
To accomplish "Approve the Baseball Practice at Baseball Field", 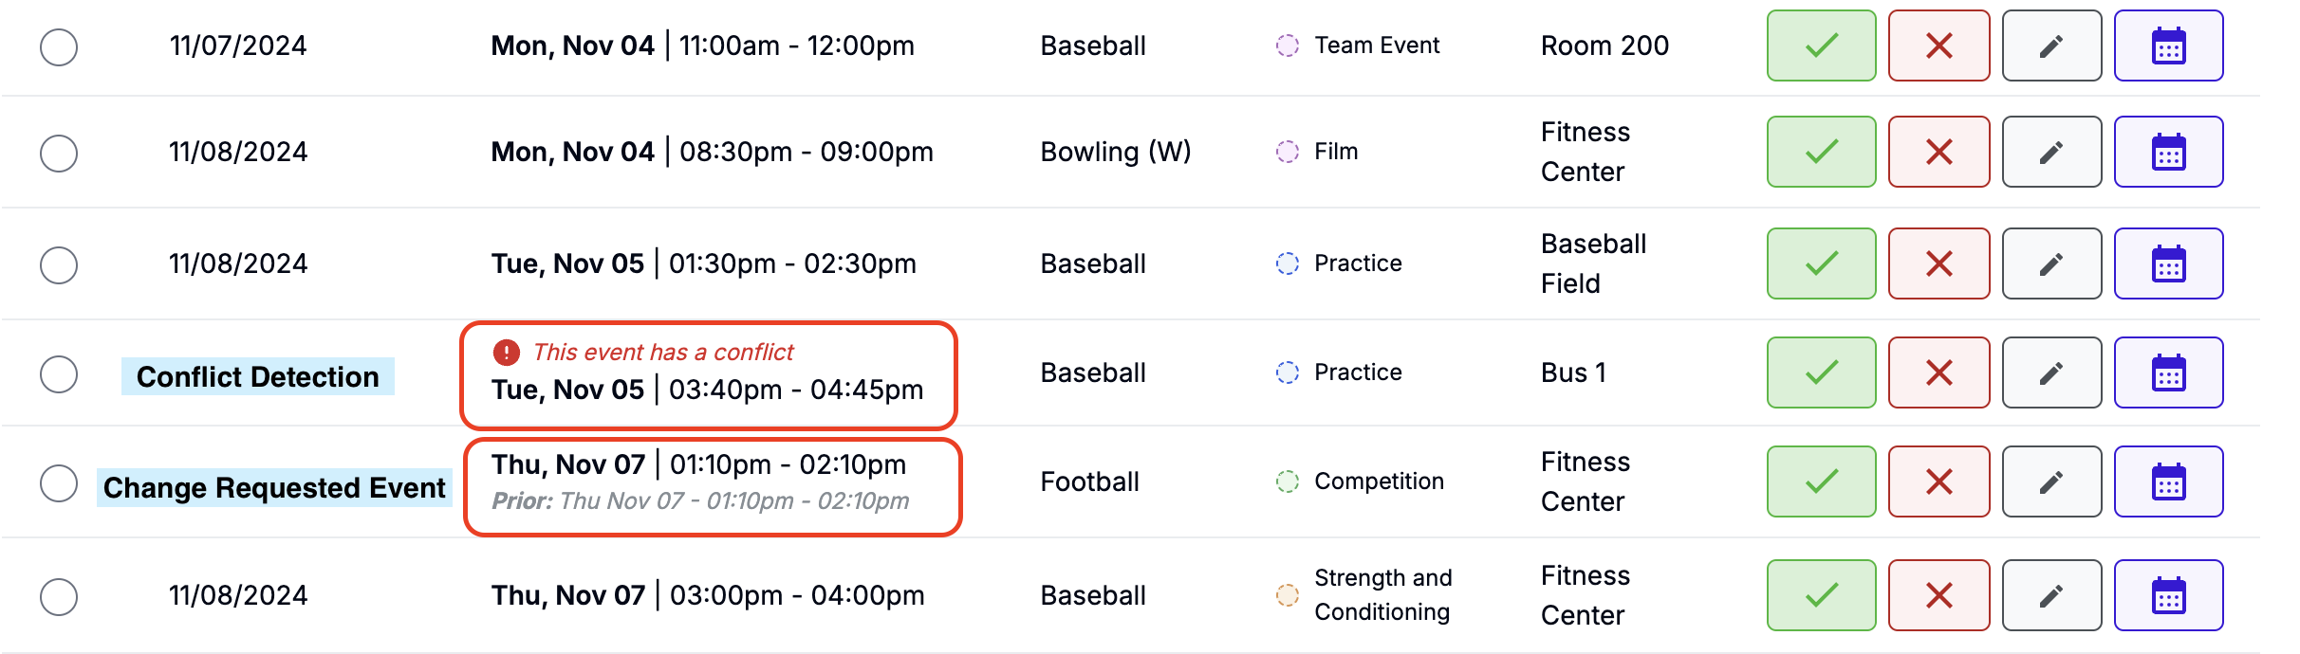I will 1821,263.
